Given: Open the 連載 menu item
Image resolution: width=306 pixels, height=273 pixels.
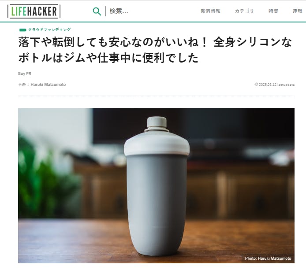Looking at the screenshot, I should 297,11.
